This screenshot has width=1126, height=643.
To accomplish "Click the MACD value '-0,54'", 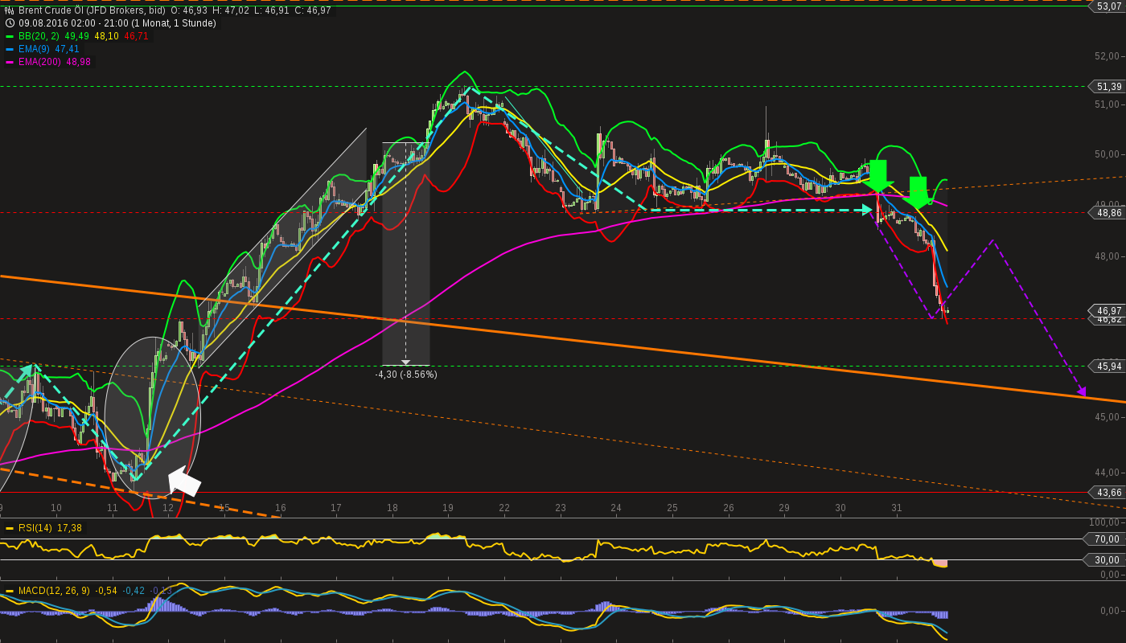I will coord(107,591).
